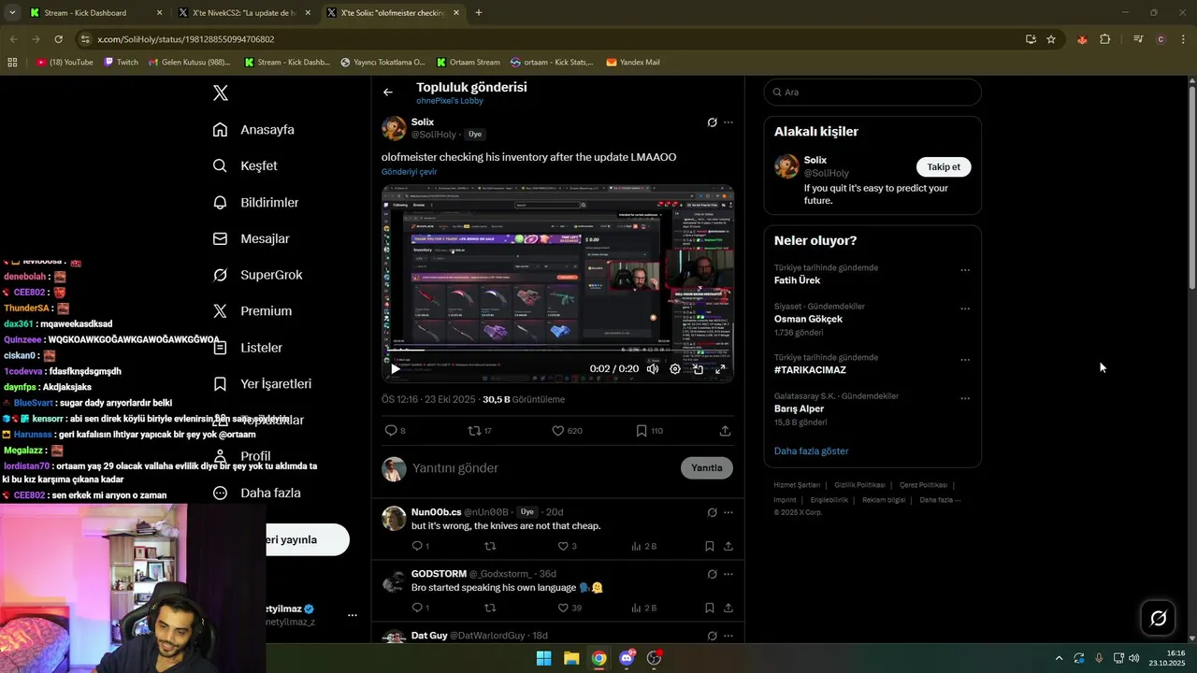Toggle picture-in-picture for the video
Image resolution: width=1197 pixels, height=673 pixels.
point(698,369)
